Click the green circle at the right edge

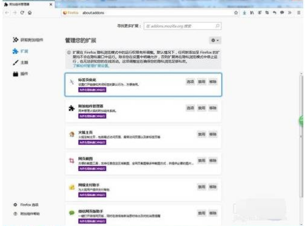301,121
